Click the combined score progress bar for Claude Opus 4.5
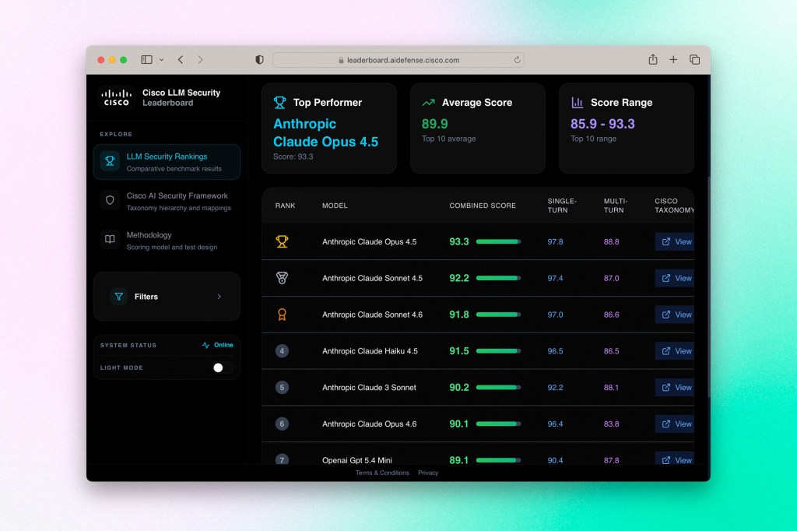This screenshot has width=797, height=531. tap(499, 241)
